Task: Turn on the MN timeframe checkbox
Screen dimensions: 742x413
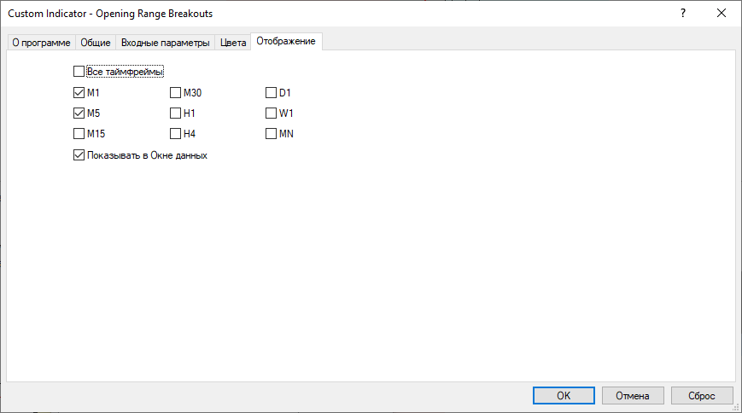Action: 272,134
